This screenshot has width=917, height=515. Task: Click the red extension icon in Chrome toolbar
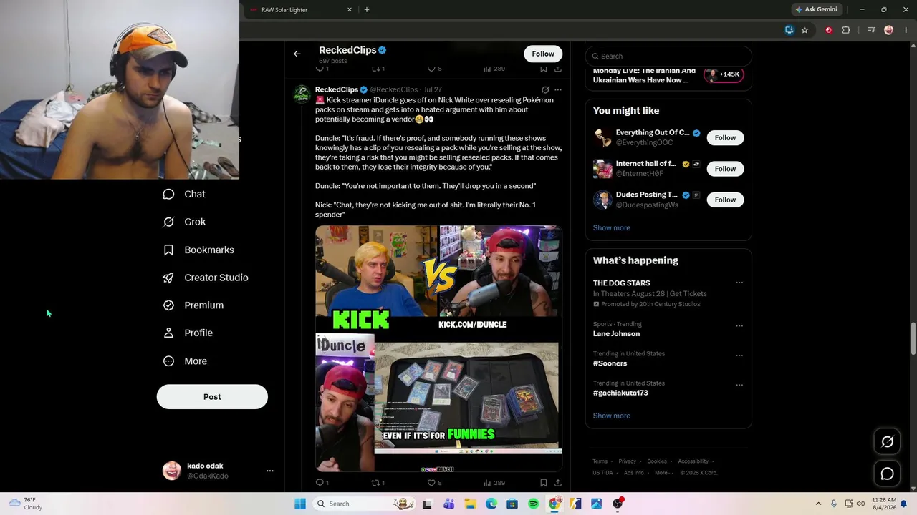[829, 30]
